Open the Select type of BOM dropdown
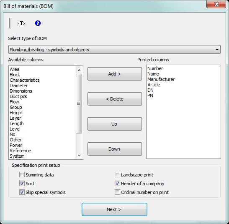 [x=114, y=50]
